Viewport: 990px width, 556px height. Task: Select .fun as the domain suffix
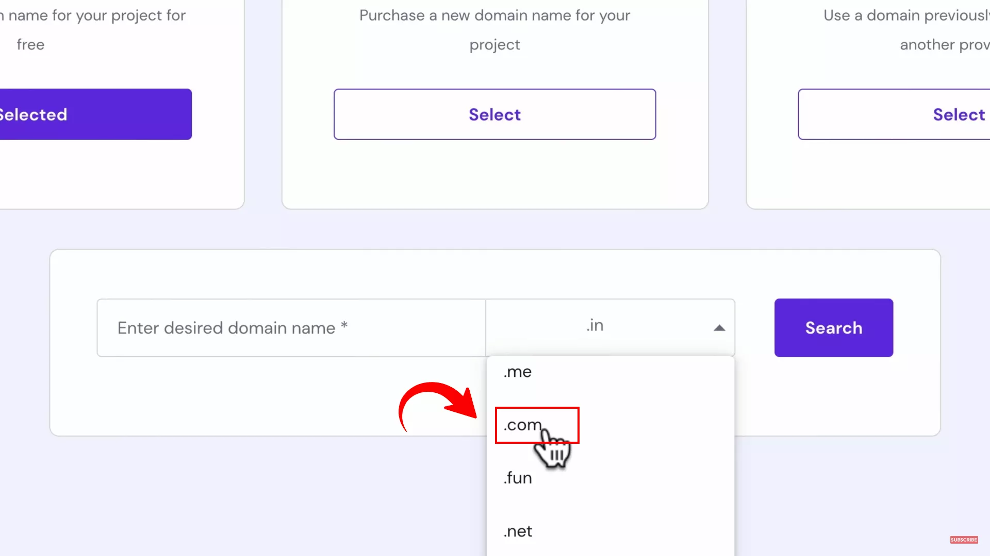click(x=517, y=478)
